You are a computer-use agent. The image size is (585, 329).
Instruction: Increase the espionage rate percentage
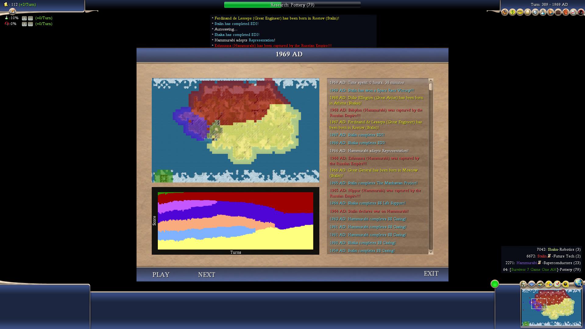pyautogui.click(x=24, y=24)
